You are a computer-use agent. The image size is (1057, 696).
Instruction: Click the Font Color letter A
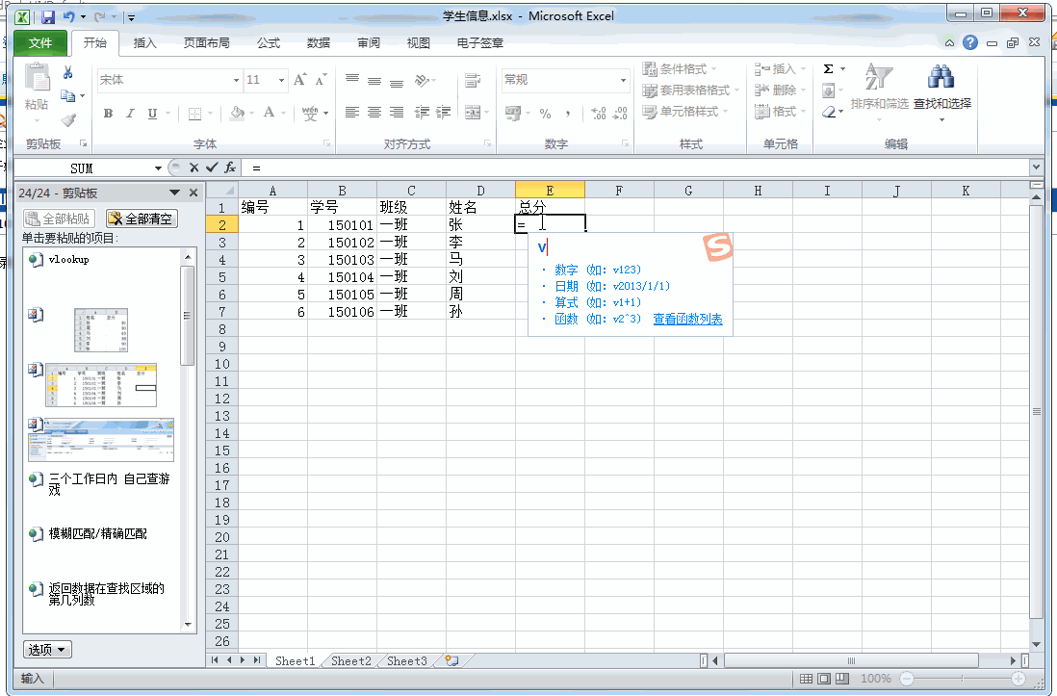[x=269, y=113]
